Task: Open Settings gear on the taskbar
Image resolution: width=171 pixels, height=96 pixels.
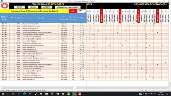Action: 41,94
